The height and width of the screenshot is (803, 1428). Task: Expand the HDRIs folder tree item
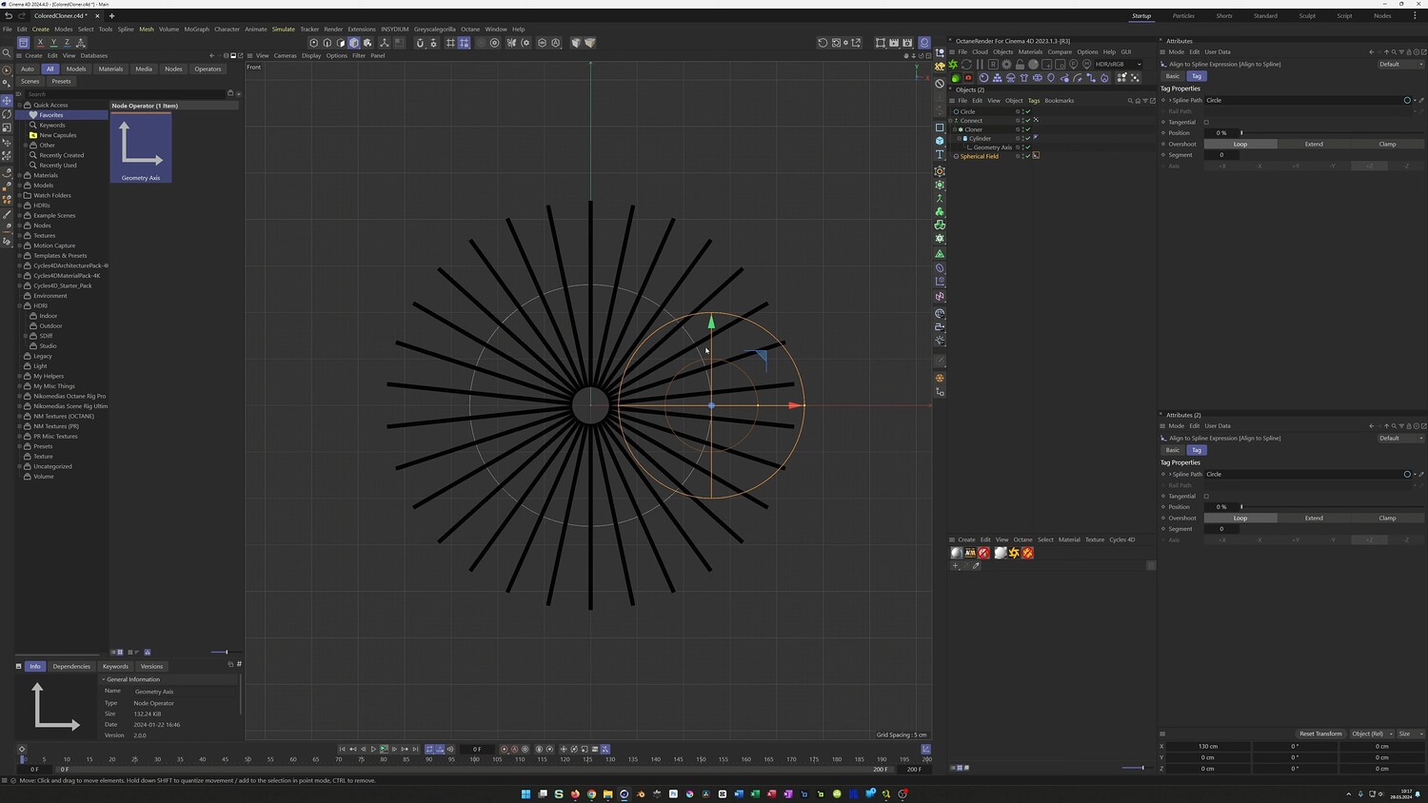coord(20,206)
